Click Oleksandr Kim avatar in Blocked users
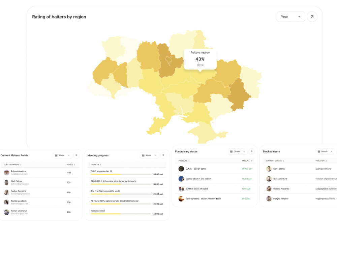 (x=269, y=178)
